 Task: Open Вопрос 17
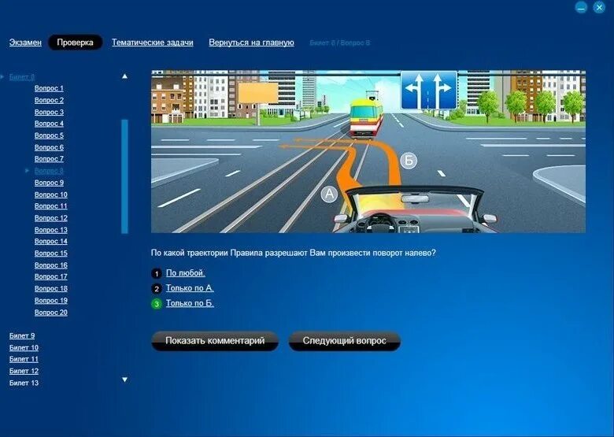pos(51,276)
